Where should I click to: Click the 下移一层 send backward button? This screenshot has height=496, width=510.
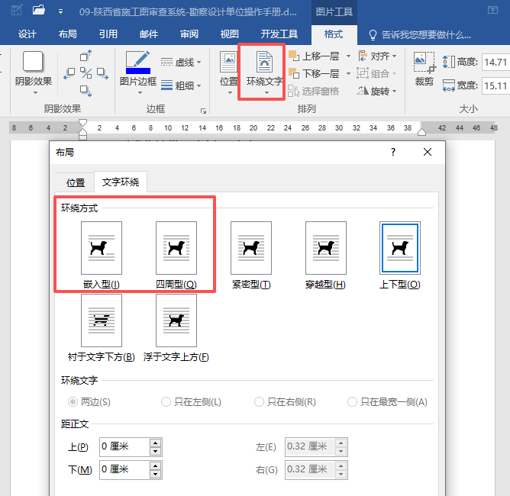click(319, 73)
